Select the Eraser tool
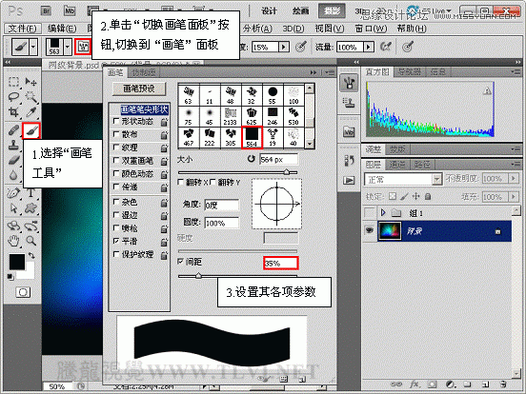 13,160
